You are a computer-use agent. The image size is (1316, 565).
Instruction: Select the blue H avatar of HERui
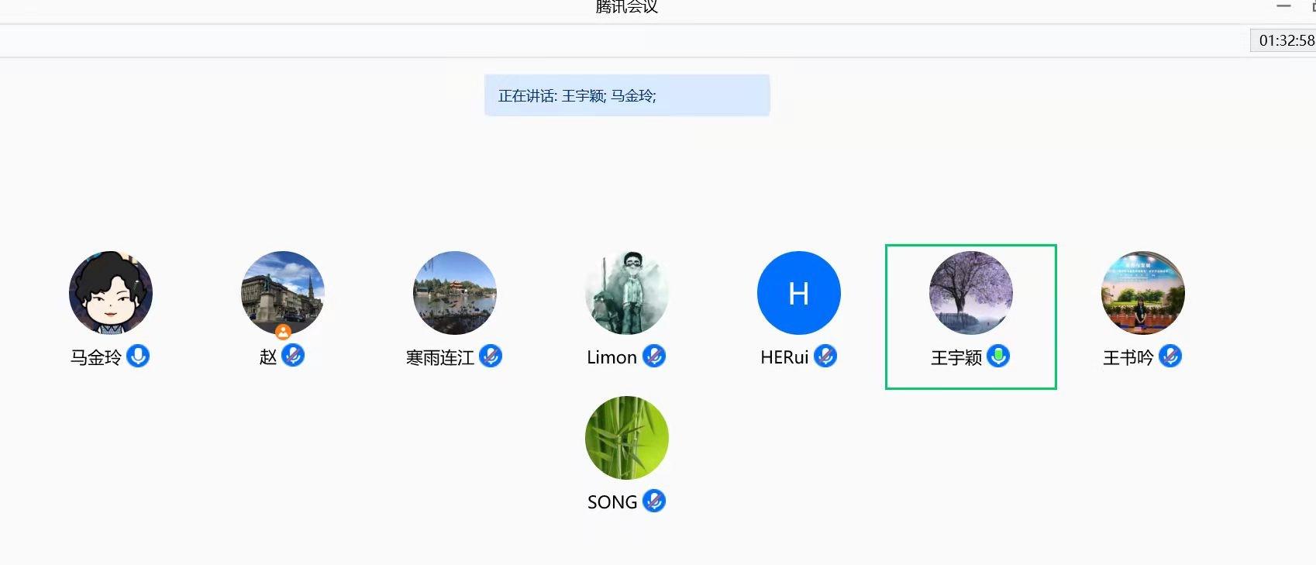coord(799,293)
